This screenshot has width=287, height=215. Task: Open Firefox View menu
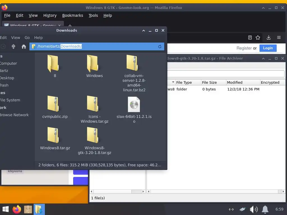point(33,16)
